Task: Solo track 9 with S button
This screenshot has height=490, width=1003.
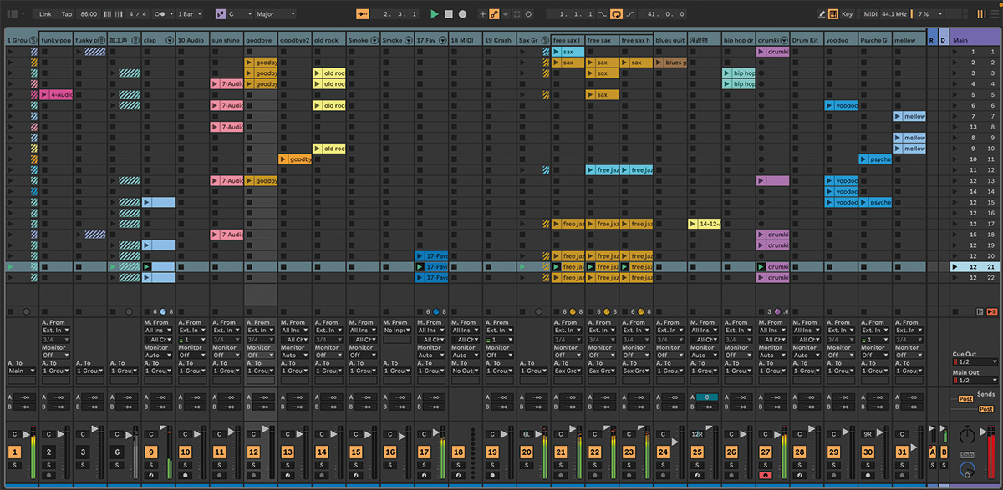Action: [x=150, y=464]
